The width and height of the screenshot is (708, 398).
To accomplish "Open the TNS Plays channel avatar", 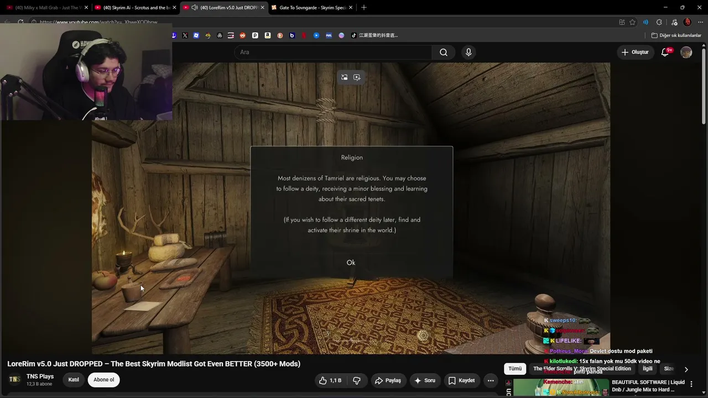I will click(14, 379).
